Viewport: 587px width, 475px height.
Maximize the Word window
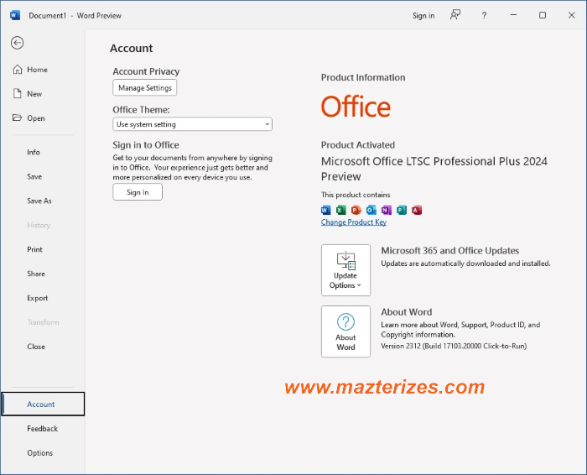(543, 15)
